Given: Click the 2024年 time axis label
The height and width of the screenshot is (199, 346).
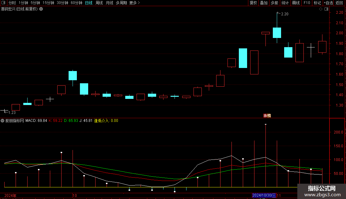Looking at the screenshot, I should pyautogui.click(x=10, y=196).
